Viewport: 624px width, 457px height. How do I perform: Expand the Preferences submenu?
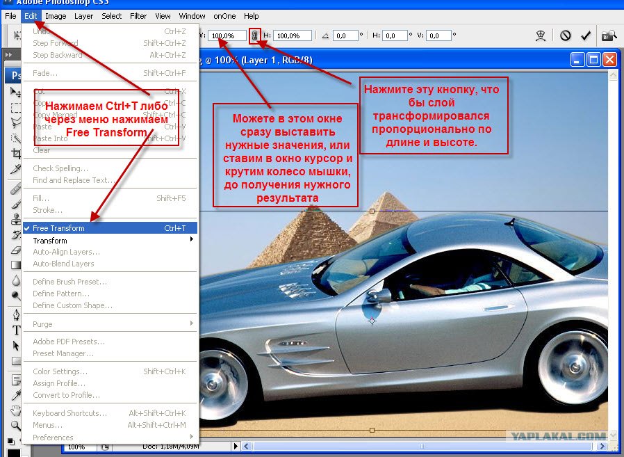point(110,437)
